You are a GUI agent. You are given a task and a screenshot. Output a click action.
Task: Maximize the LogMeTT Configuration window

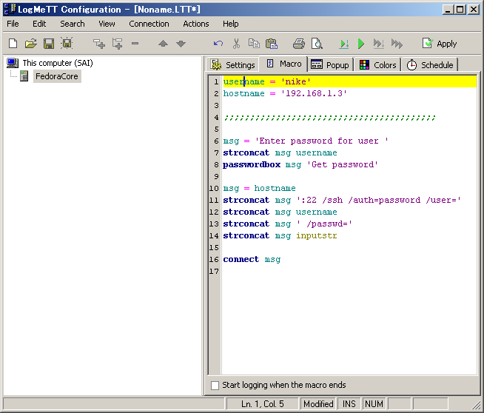click(460, 10)
